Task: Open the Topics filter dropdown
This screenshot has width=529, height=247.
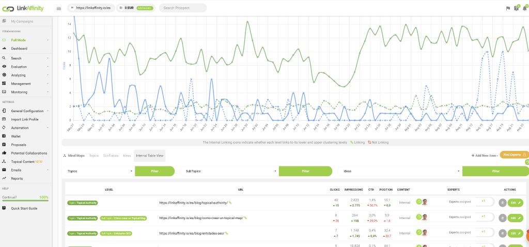Action: (x=98, y=171)
